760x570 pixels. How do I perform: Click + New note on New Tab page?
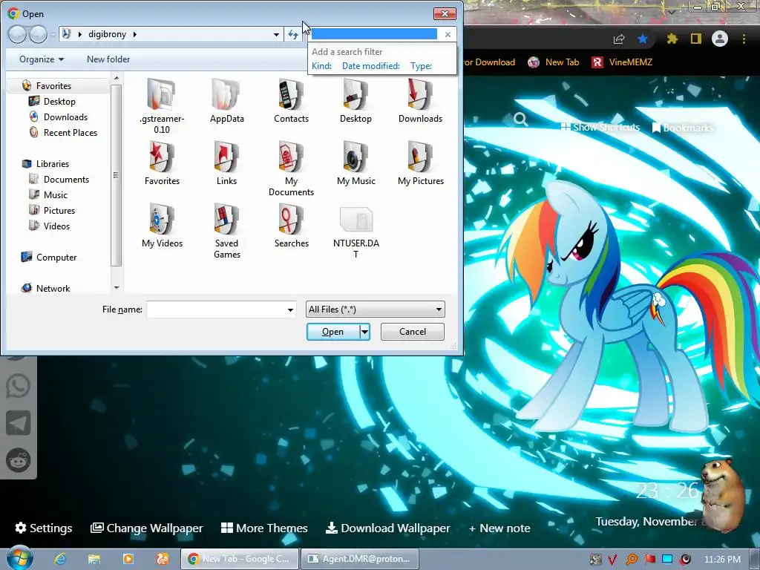(x=499, y=528)
